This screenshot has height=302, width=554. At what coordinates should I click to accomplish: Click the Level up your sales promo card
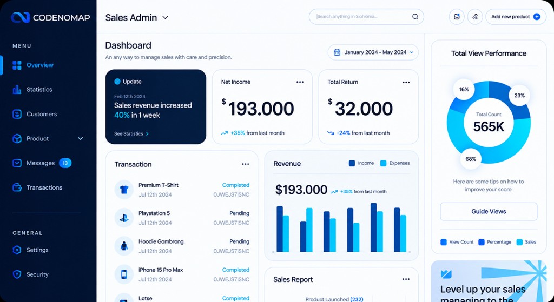489,281
